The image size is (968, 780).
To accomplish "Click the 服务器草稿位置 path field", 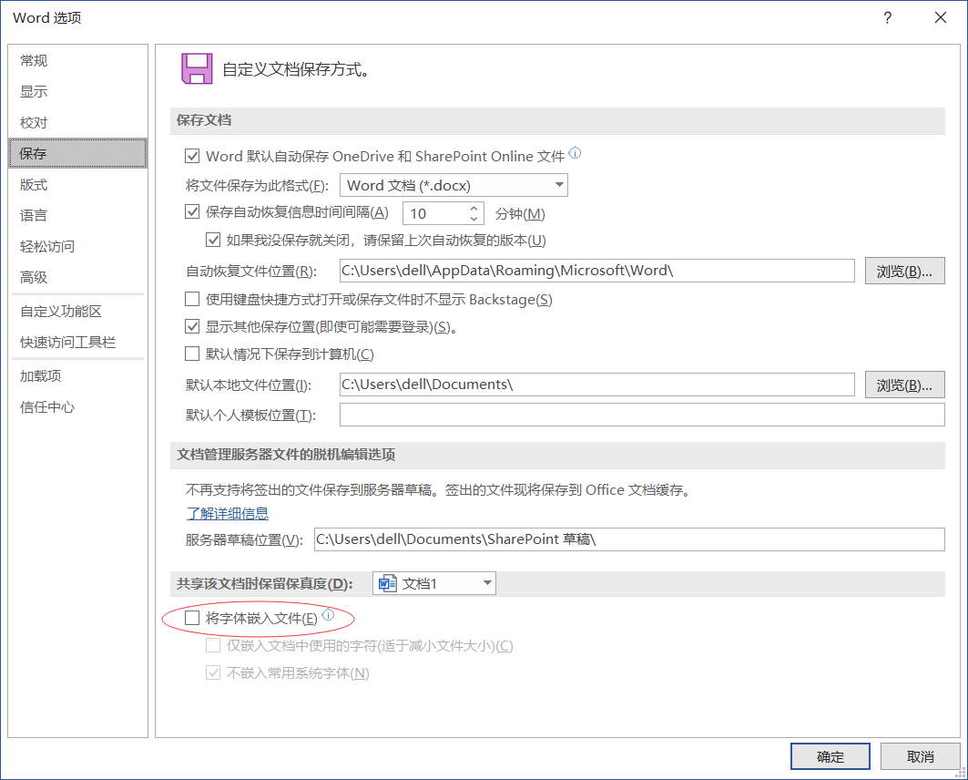I will 629,539.
